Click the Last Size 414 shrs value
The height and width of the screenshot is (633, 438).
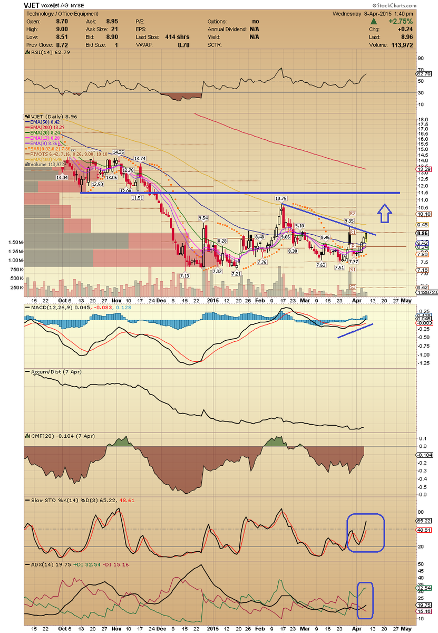(x=178, y=37)
